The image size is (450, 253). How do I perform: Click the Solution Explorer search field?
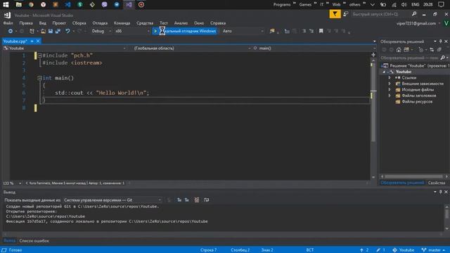click(x=410, y=58)
